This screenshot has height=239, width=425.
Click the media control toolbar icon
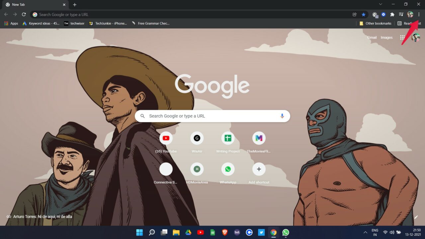pyautogui.click(x=401, y=15)
